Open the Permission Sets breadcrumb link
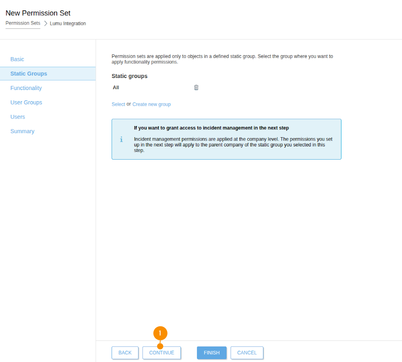402x362 pixels. [x=23, y=23]
